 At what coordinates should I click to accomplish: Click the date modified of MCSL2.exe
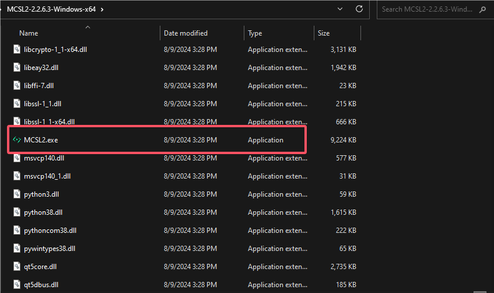tap(190, 140)
